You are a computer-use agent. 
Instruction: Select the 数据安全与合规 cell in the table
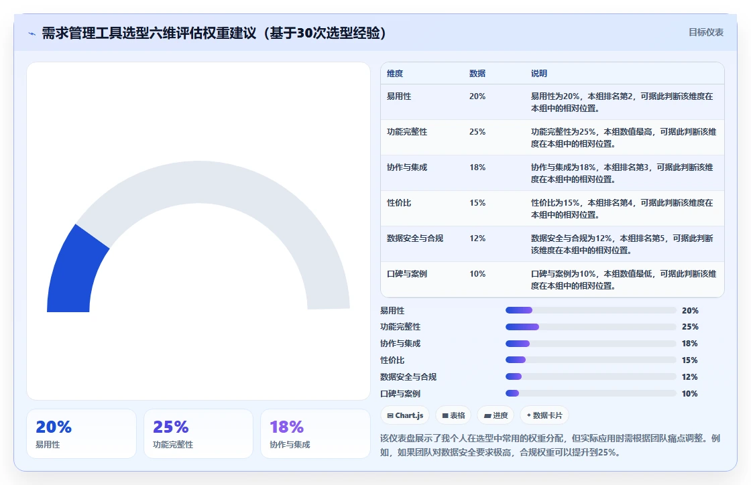coord(415,238)
